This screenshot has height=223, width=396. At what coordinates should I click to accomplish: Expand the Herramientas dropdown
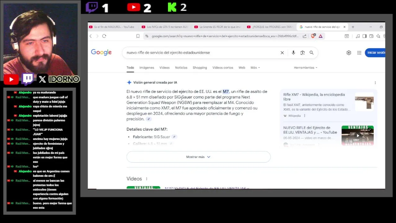(x=305, y=68)
